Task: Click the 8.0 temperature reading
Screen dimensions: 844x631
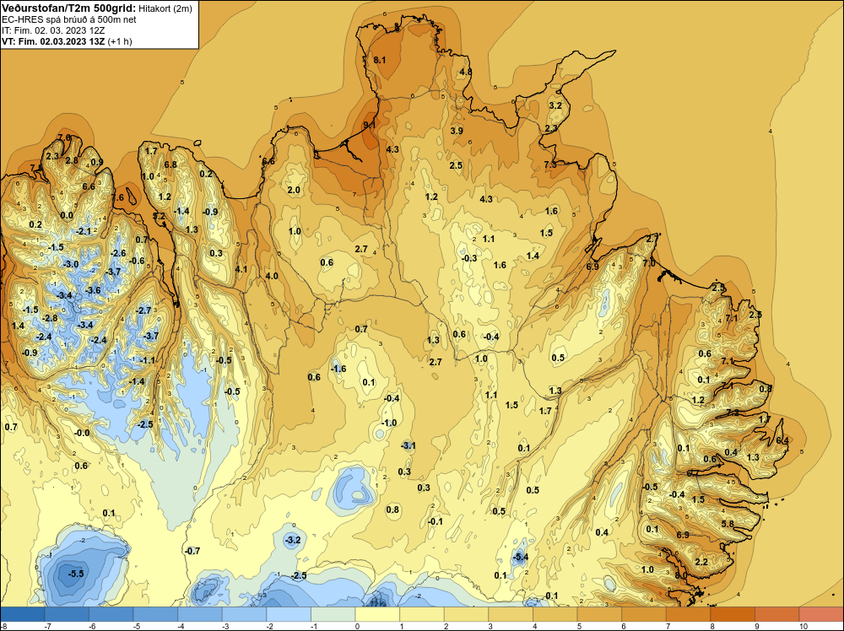Action: (x=681, y=575)
